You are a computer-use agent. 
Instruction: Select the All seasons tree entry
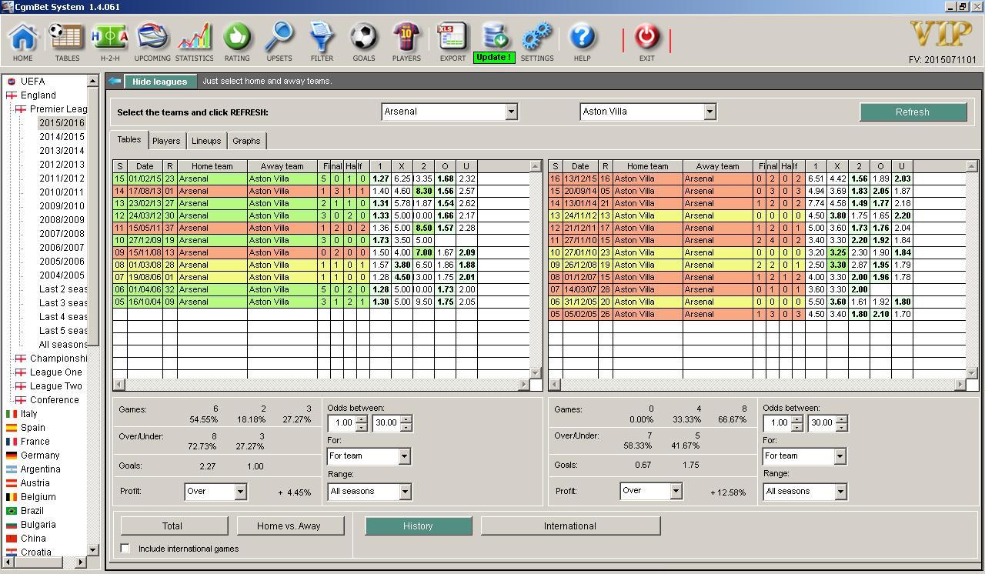63,344
